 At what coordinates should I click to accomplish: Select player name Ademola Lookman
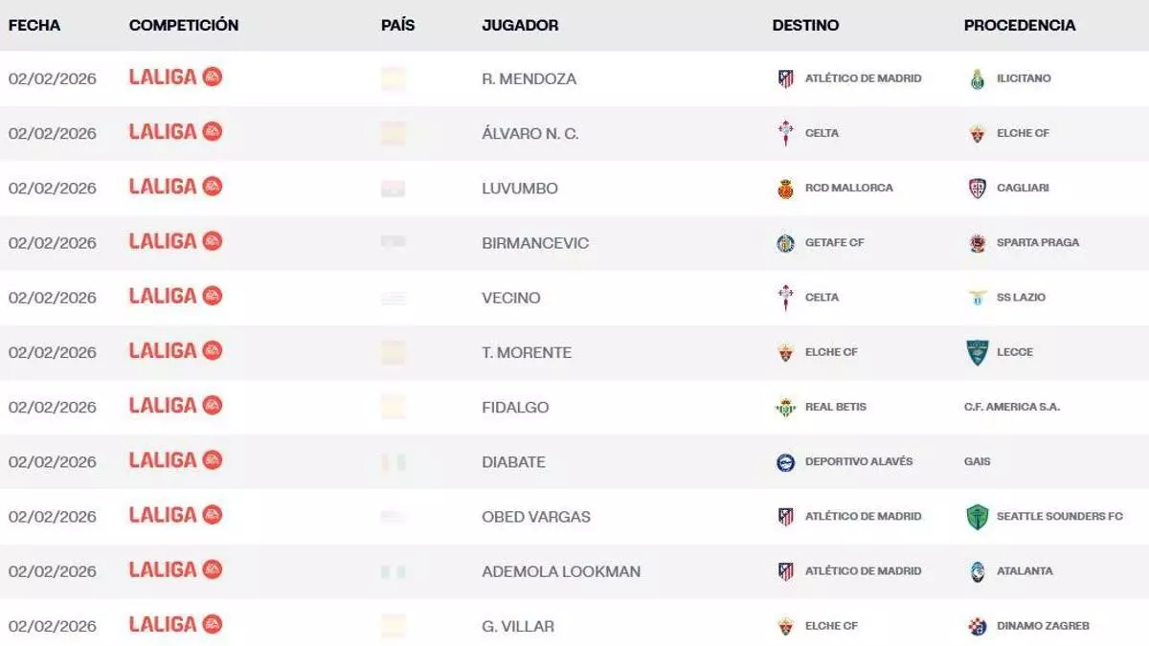pyautogui.click(x=561, y=571)
